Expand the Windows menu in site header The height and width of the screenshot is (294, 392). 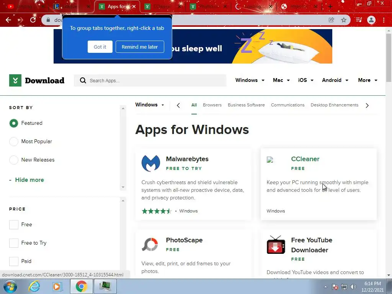[250, 80]
